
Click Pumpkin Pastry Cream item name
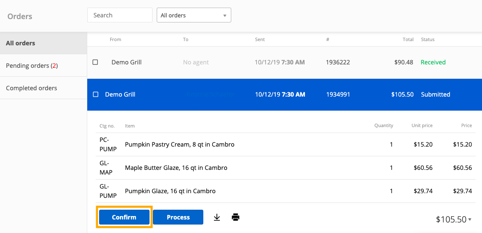[x=180, y=144]
